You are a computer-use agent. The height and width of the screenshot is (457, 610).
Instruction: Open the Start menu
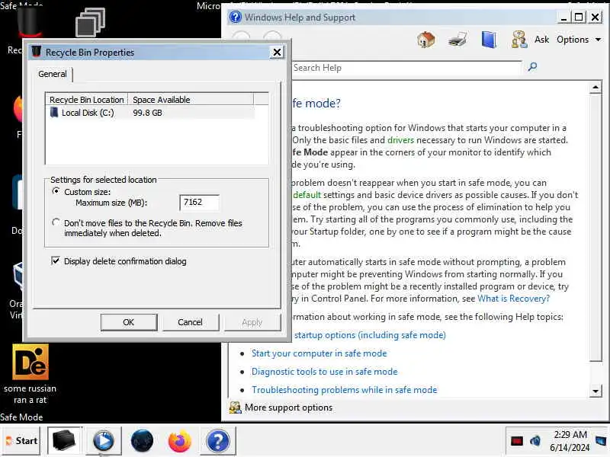(x=22, y=441)
